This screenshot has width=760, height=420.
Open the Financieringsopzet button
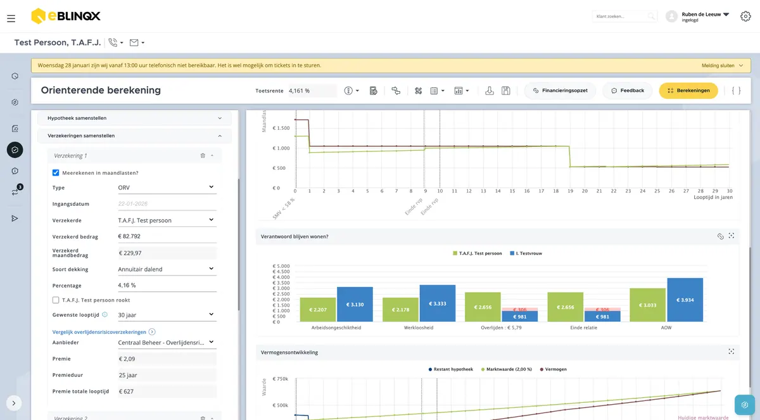click(x=560, y=91)
